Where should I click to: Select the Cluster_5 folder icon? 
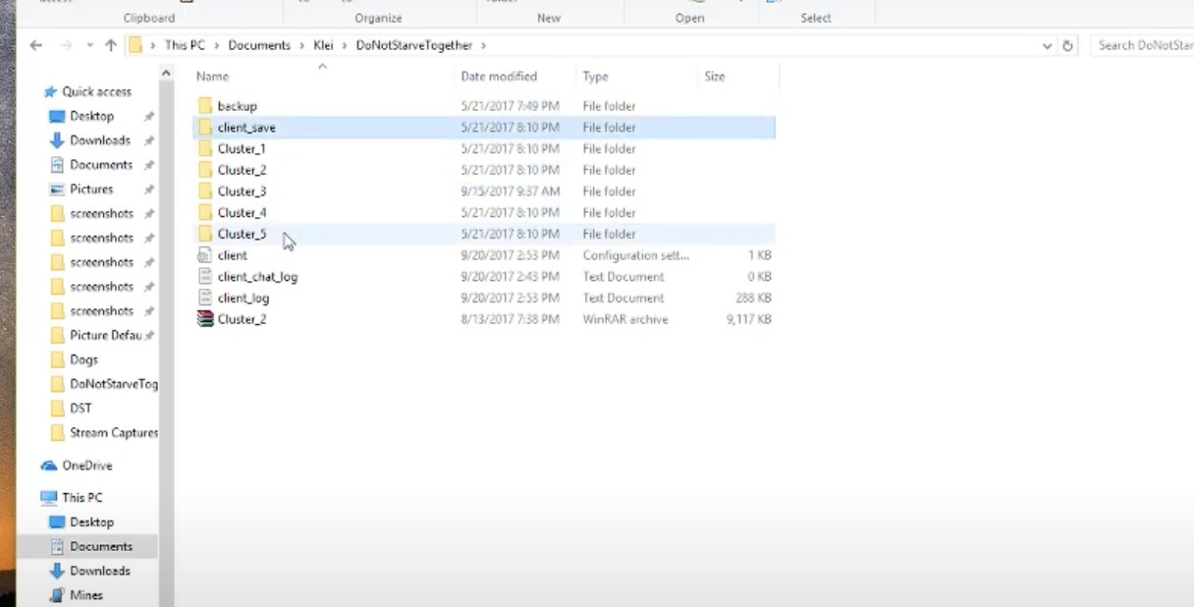pyautogui.click(x=205, y=234)
